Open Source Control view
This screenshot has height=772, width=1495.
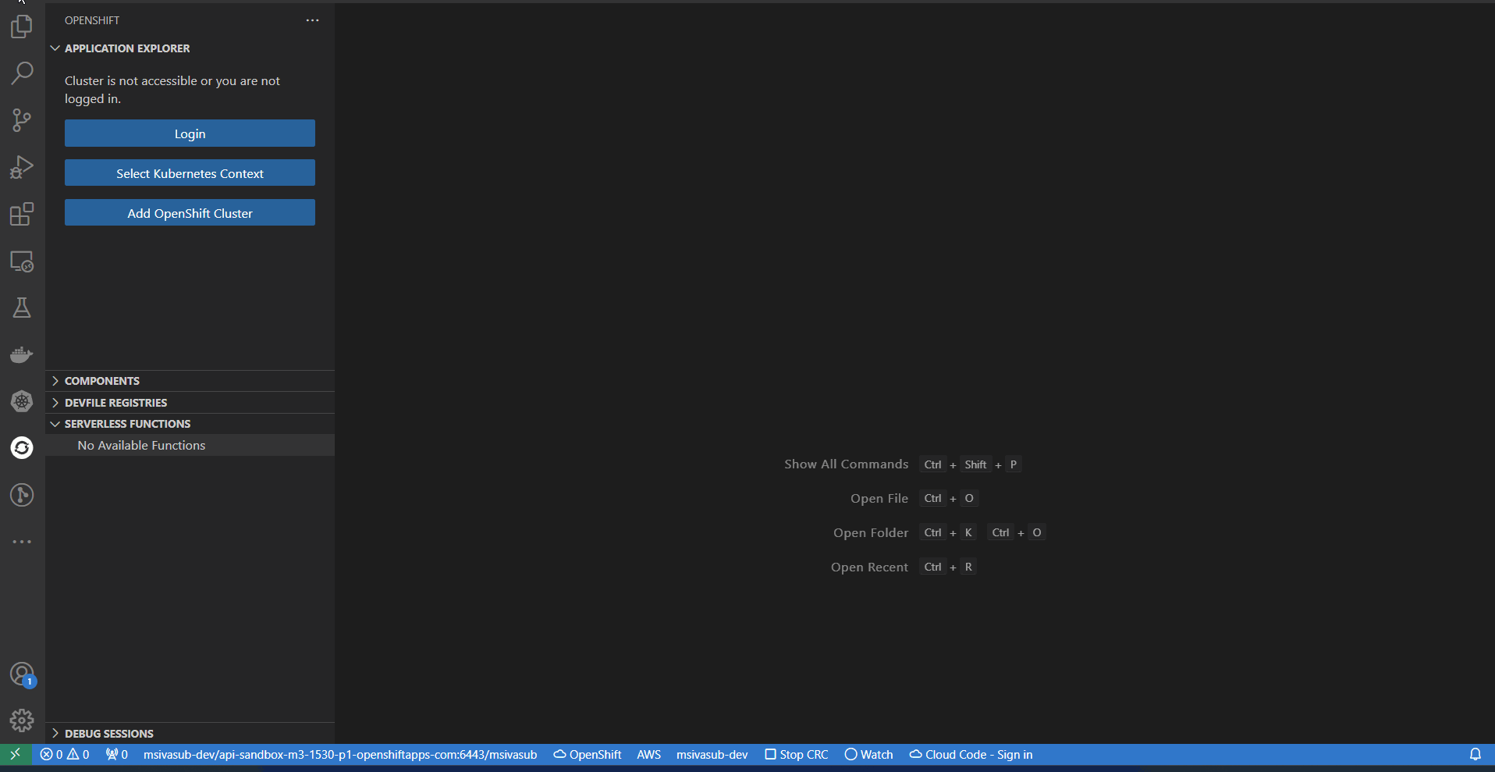(x=22, y=120)
